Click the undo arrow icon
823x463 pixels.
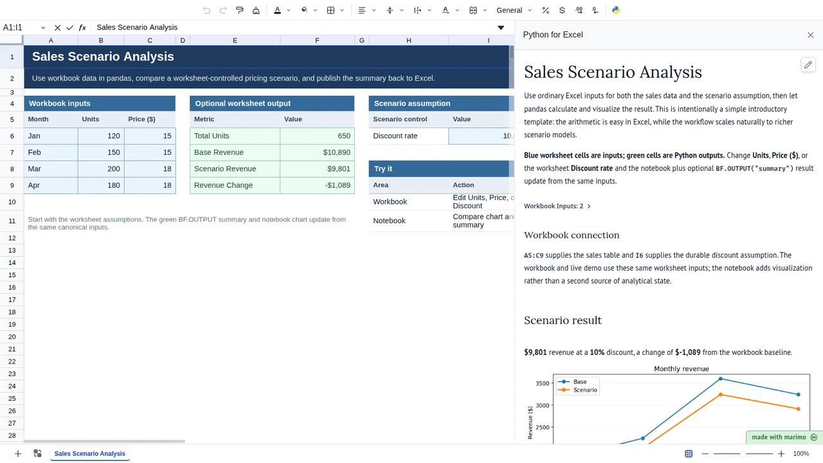click(206, 10)
